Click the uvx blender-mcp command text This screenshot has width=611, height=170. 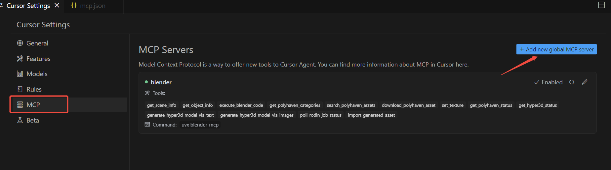tap(200, 125)
